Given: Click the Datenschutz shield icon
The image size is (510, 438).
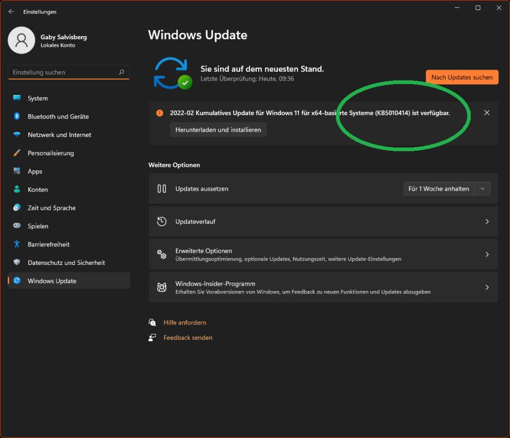Looking at the screenshot, I should click(x=17, y=262).
